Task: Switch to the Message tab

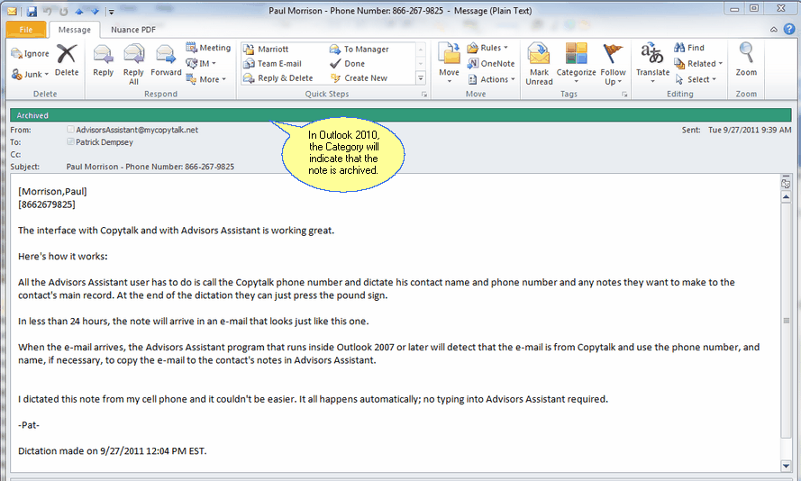Action: point(75,30)
